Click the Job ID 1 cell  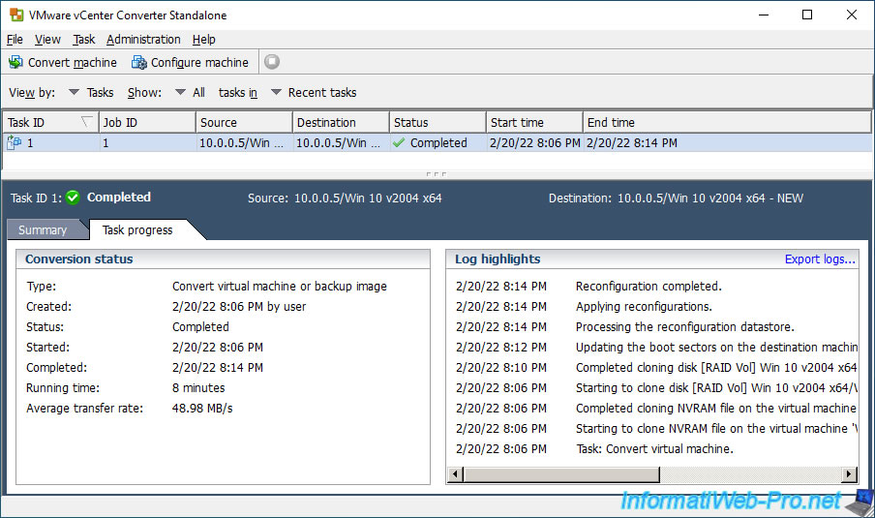[147, 143]
